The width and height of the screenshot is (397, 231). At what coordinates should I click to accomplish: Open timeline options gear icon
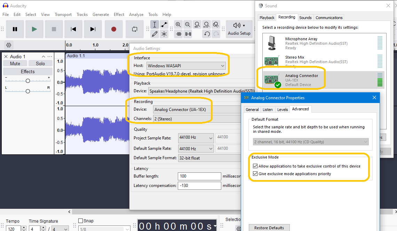(x=9, y=45)
